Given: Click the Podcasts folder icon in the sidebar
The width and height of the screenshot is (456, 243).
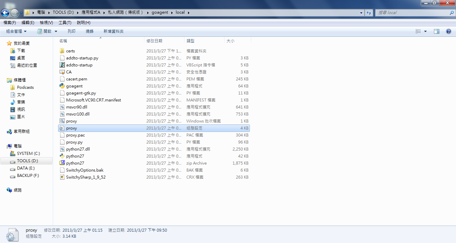Looking at the screenshot, I should tap(13, 87).
